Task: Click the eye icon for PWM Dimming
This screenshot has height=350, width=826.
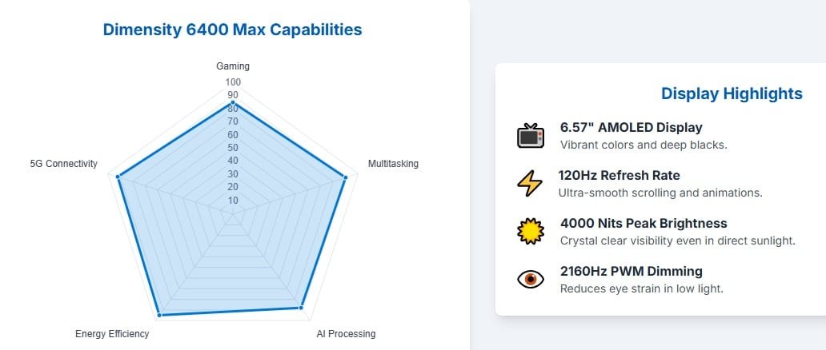Action: coord(530,279)
